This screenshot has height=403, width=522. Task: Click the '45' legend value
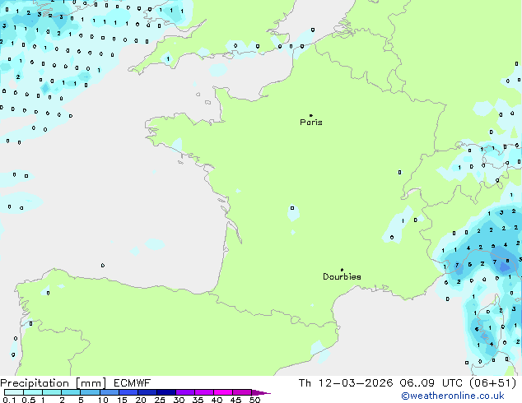tap(235, 400)
